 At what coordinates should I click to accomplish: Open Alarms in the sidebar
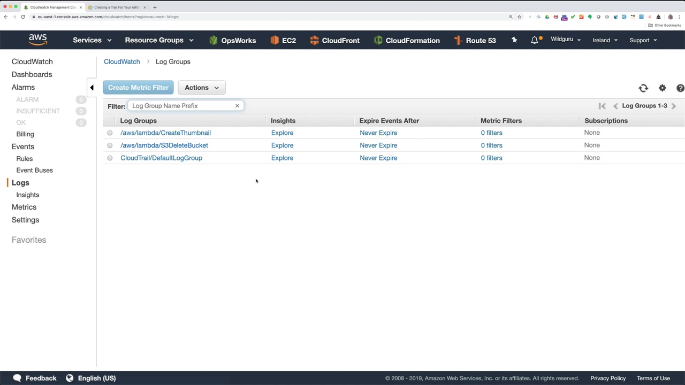point(23,87)
